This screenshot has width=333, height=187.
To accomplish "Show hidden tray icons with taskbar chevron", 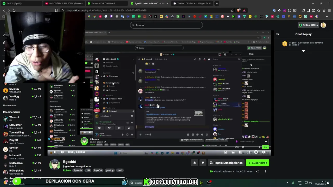I will (287, 183).
